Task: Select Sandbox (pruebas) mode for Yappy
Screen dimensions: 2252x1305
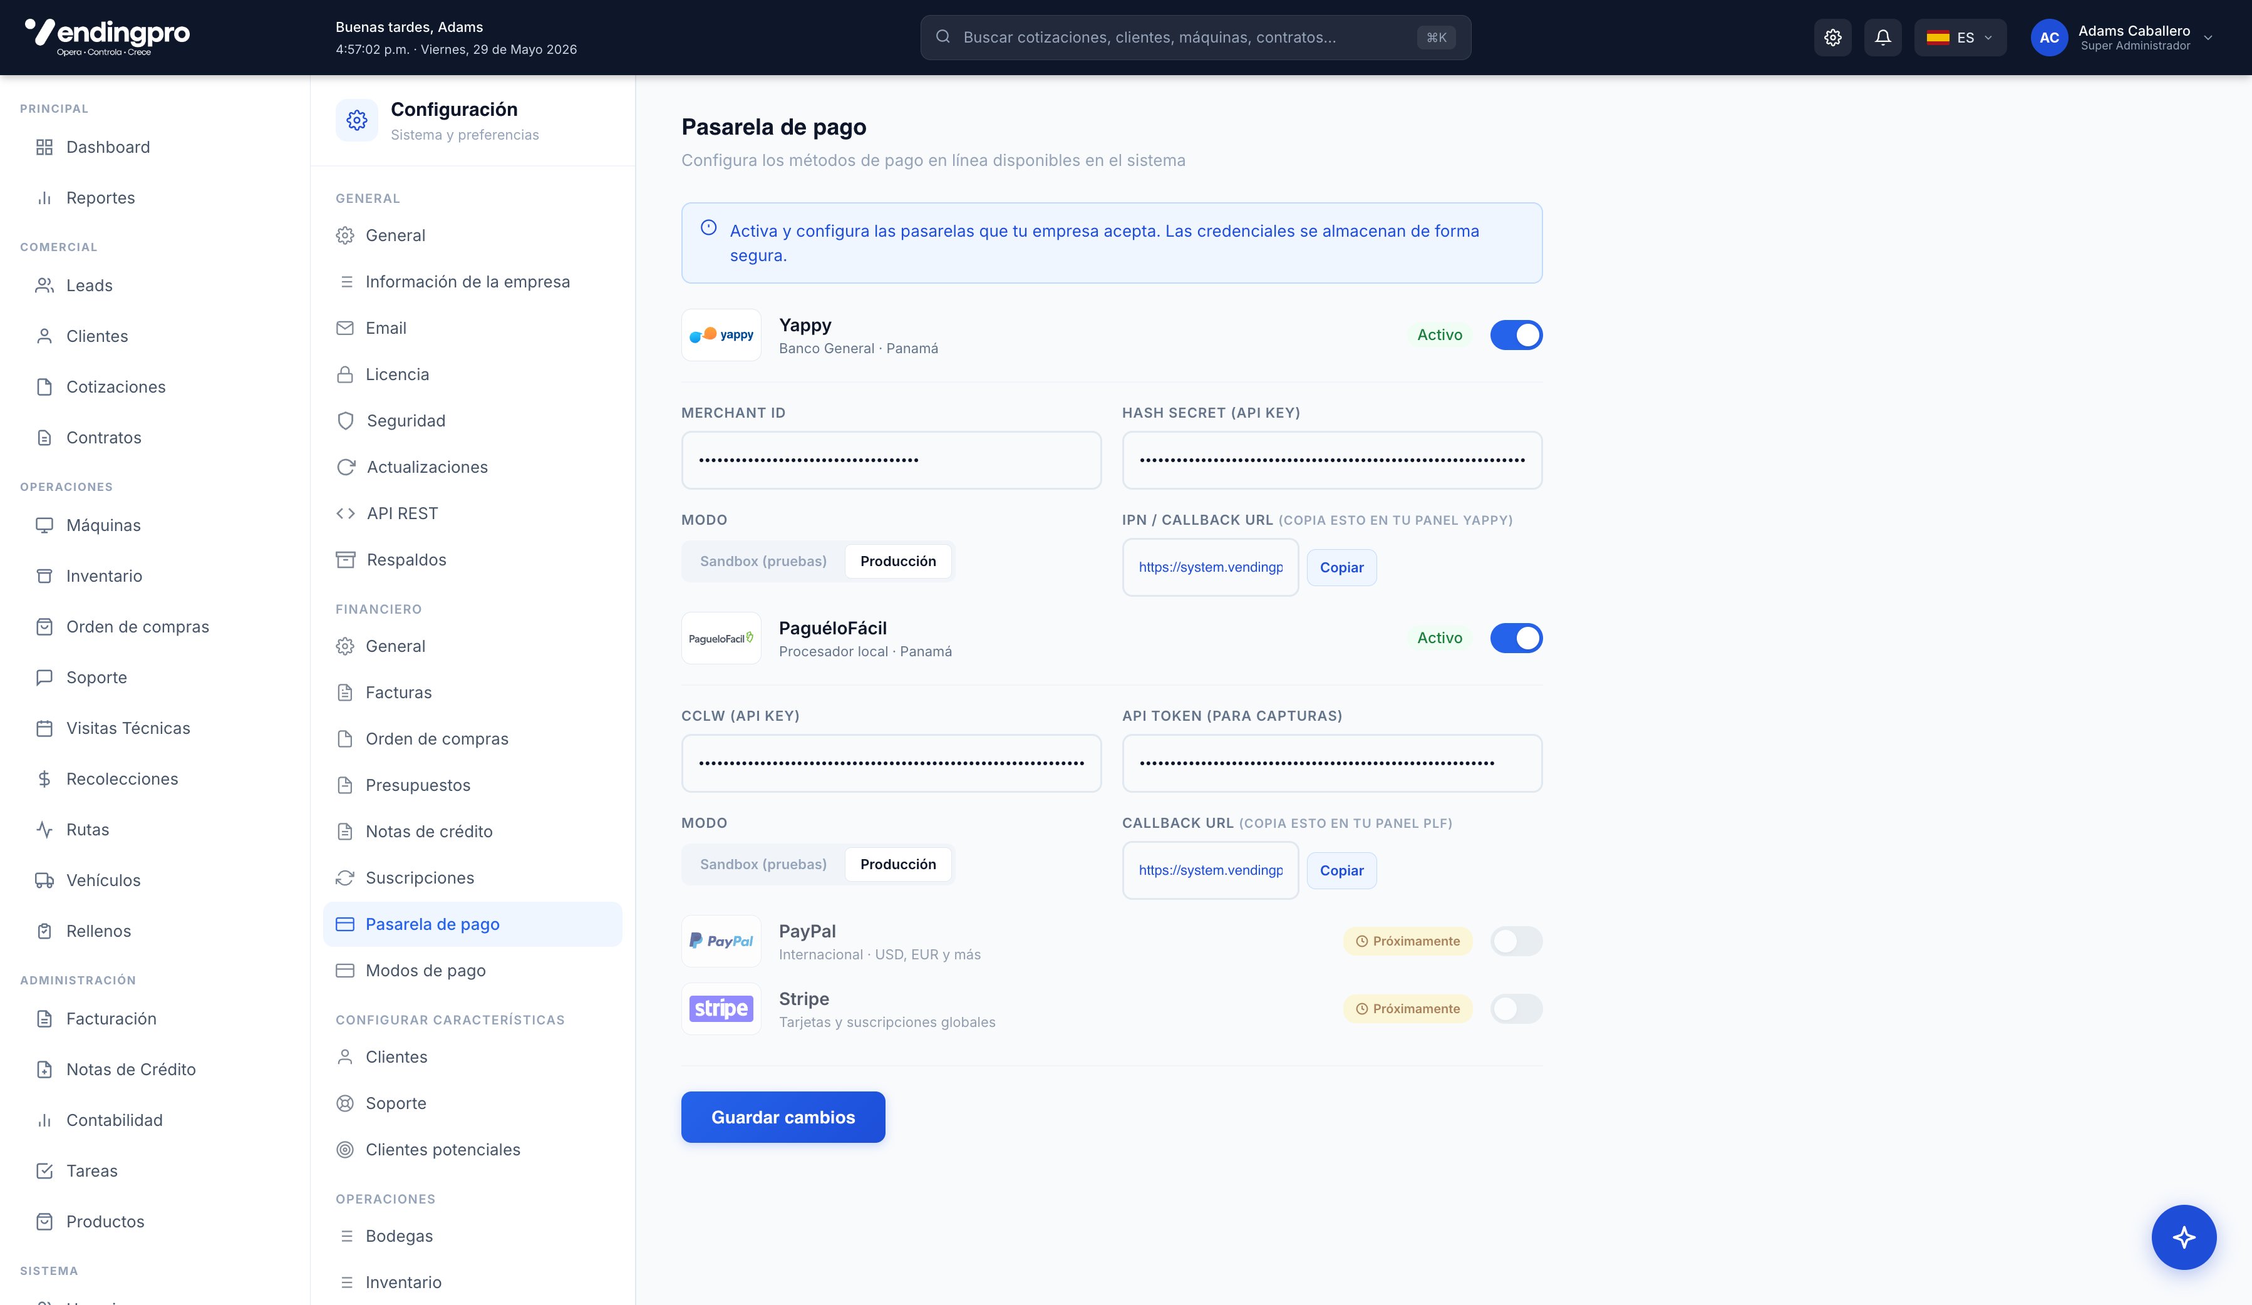Action: click(x=763, y=561)
